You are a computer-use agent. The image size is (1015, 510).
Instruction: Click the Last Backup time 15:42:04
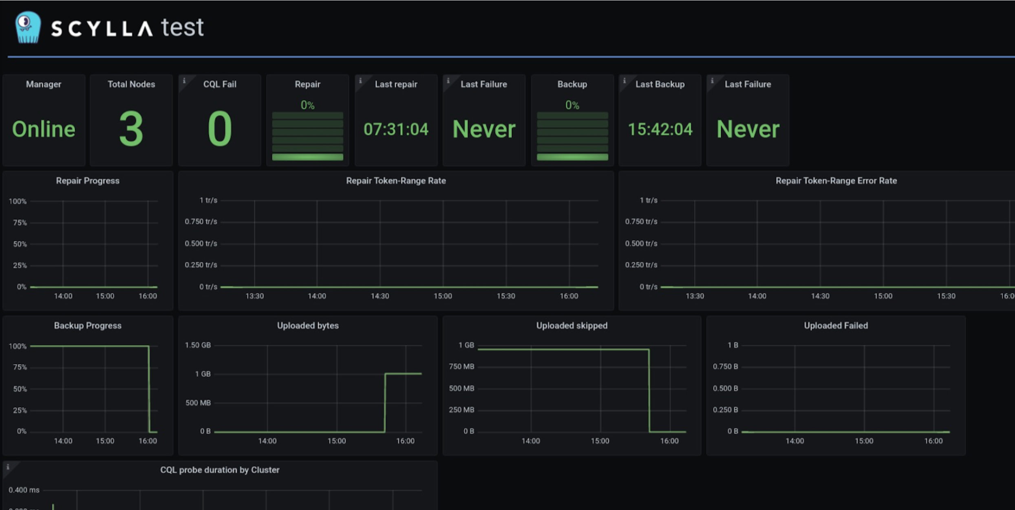tap(660, 129)
